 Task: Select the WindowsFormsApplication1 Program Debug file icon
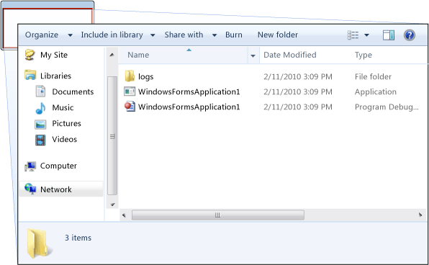(130, 107)
